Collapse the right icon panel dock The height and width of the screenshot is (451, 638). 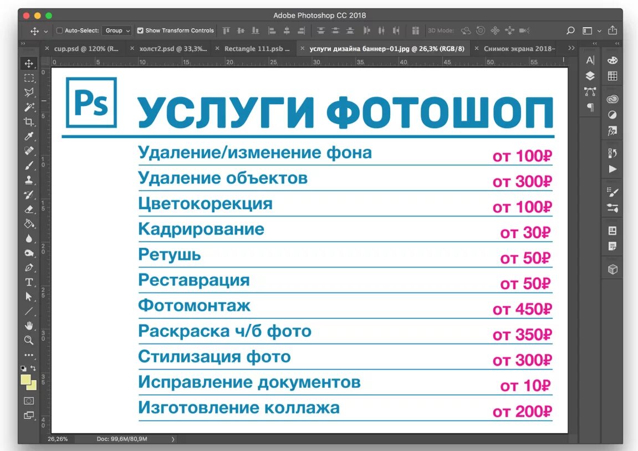617,44
